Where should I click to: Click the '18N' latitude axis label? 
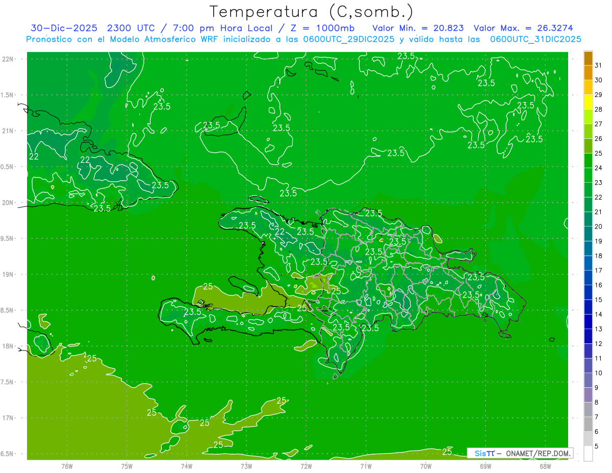click(8, 346)
